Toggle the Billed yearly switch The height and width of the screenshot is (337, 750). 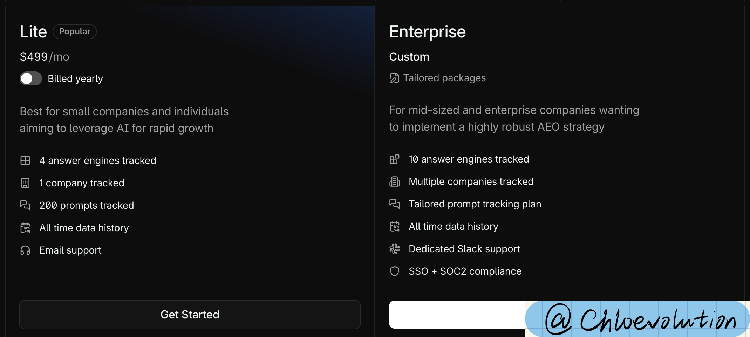(31, 78)
